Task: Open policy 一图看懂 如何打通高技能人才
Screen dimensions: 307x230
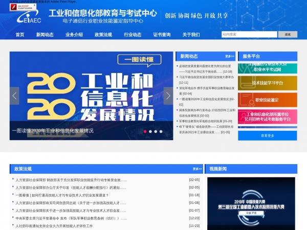Action: click(x=62, y=195)
